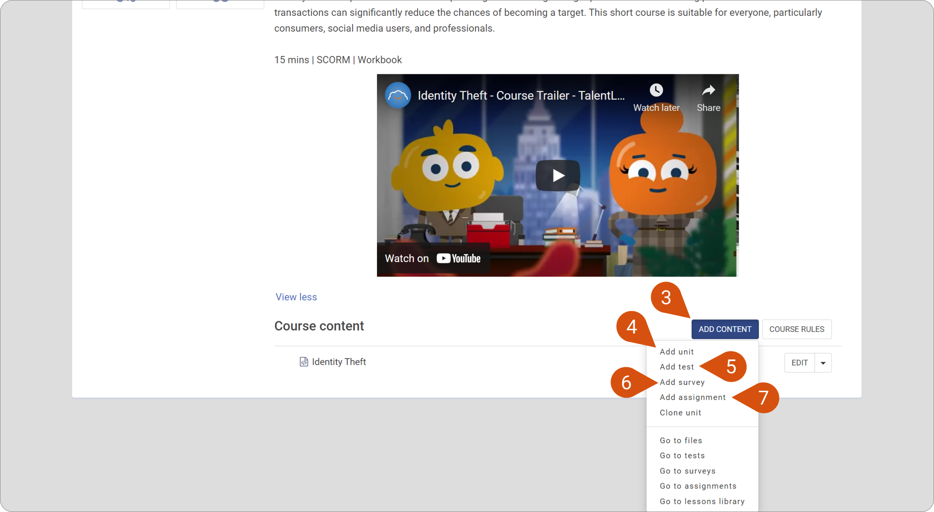
Task: Click Watch on YouTube logo
Action: tap(458, 258)
